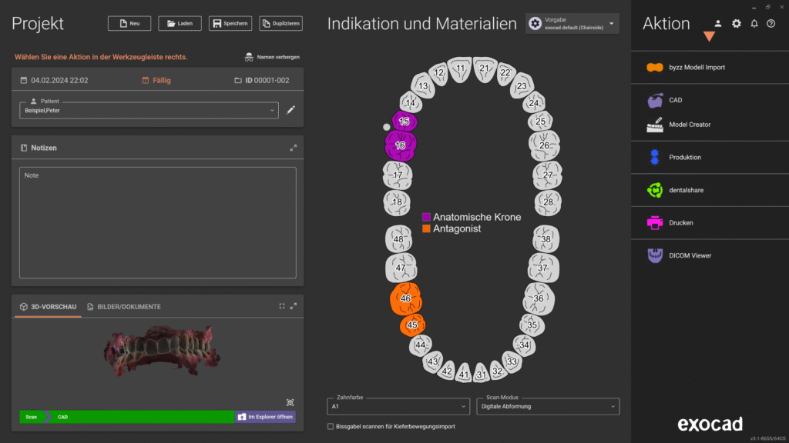Image resolution: width=789 pixels, height=443 pixels.
Task: Click the byzz Modell Import icon
Action: [655, 68]
